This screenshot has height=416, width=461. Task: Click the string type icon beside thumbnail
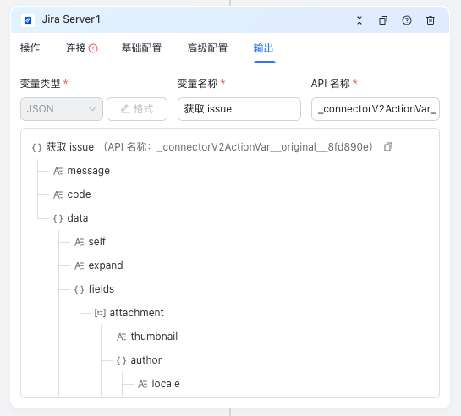(x=122, y=337)
